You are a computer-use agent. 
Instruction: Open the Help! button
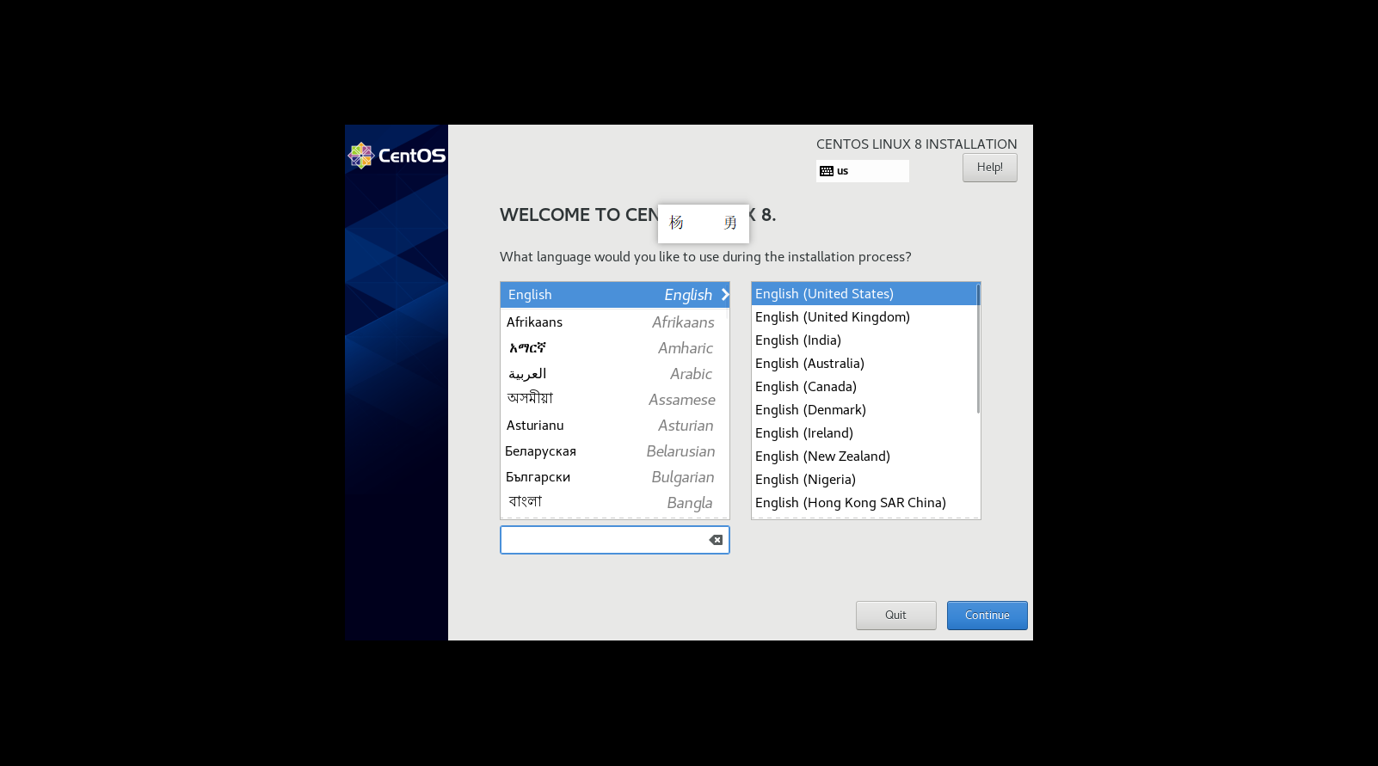989,168
